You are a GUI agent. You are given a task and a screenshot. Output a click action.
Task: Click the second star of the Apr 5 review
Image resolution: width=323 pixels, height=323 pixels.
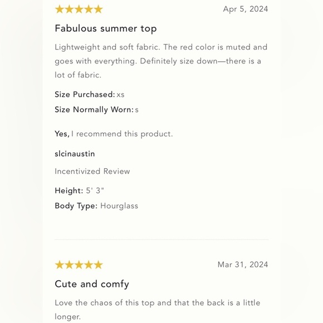coord(69,9)
